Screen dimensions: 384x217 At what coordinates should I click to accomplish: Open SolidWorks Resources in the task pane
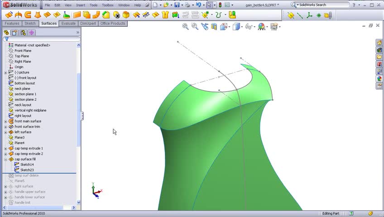point(379,43)
